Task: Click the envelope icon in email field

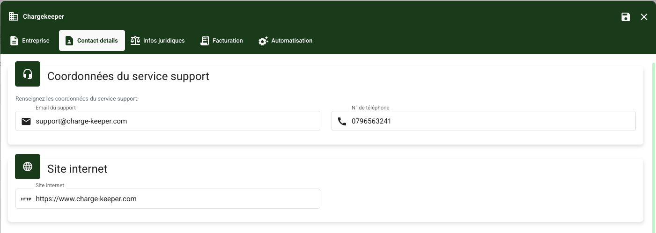Action: click(x=26, y=121)
